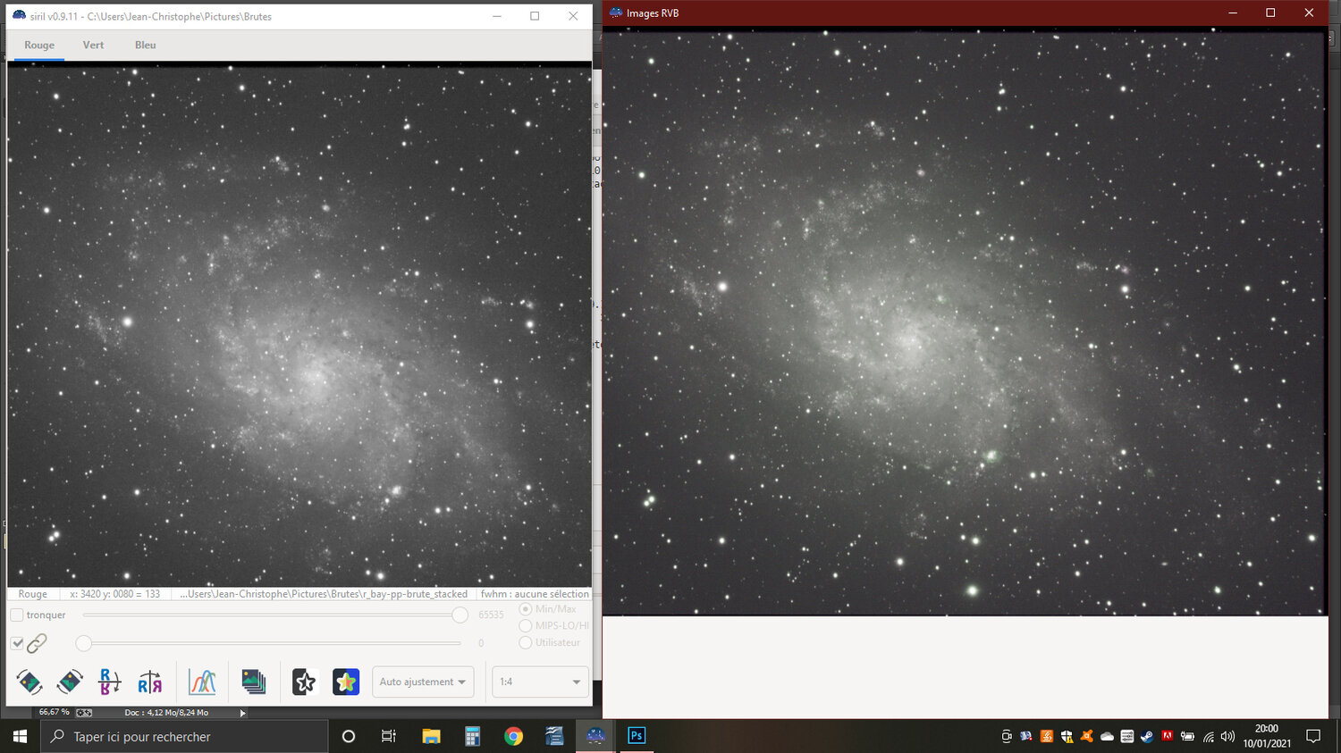This screenshot has height=753, width=1341.
Task: Switch to the Rouge channel tab
Action: point(39,45)
